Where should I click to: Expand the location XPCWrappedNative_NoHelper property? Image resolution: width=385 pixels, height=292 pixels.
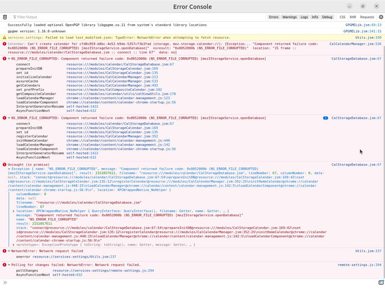[x=13, y=211]
